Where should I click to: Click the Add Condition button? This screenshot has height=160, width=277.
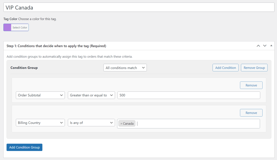[x=225, y=68]
